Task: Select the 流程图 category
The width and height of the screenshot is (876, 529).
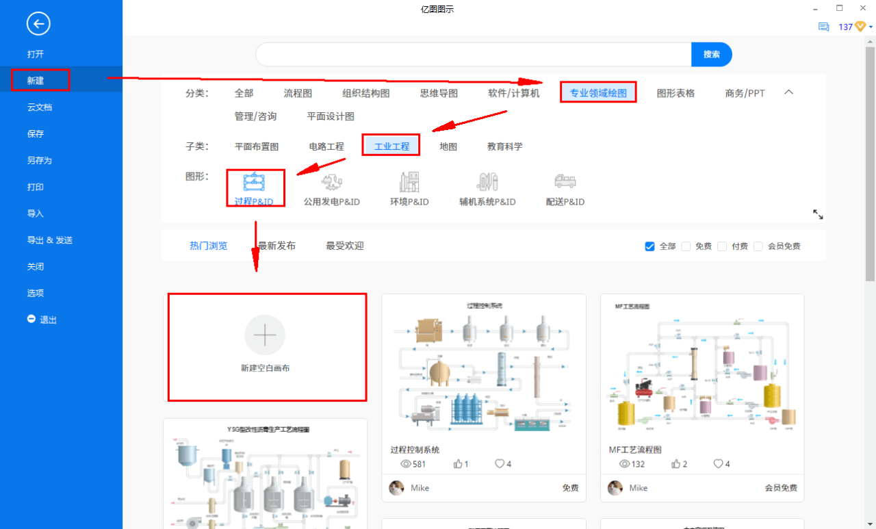Action: [298, 93]
